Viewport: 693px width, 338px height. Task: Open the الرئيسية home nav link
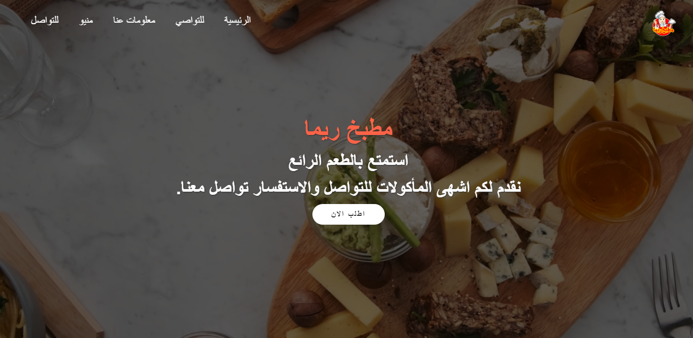(238, 20)
